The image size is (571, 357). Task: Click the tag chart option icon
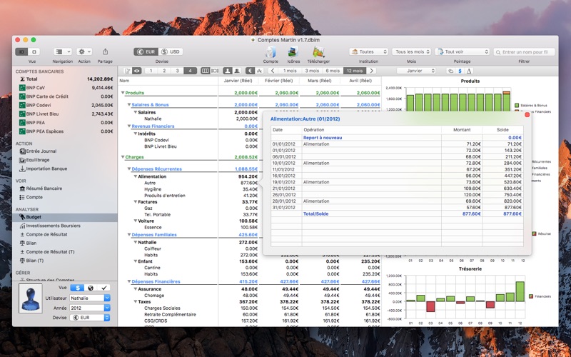451,71
